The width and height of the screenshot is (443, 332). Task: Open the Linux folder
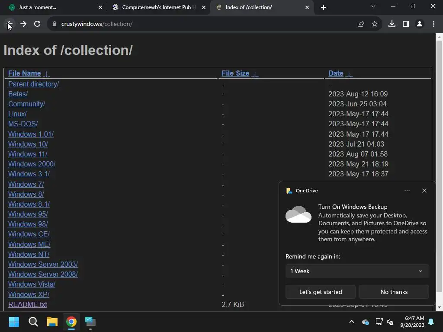pos(17,114)
